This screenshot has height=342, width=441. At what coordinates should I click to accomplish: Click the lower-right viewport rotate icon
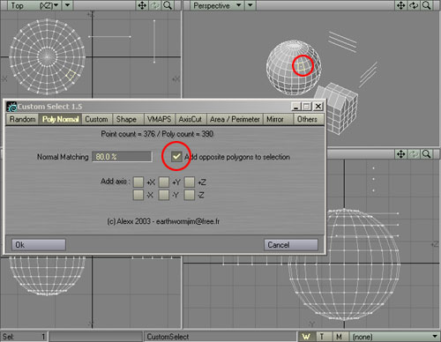(x=414, y=154)
